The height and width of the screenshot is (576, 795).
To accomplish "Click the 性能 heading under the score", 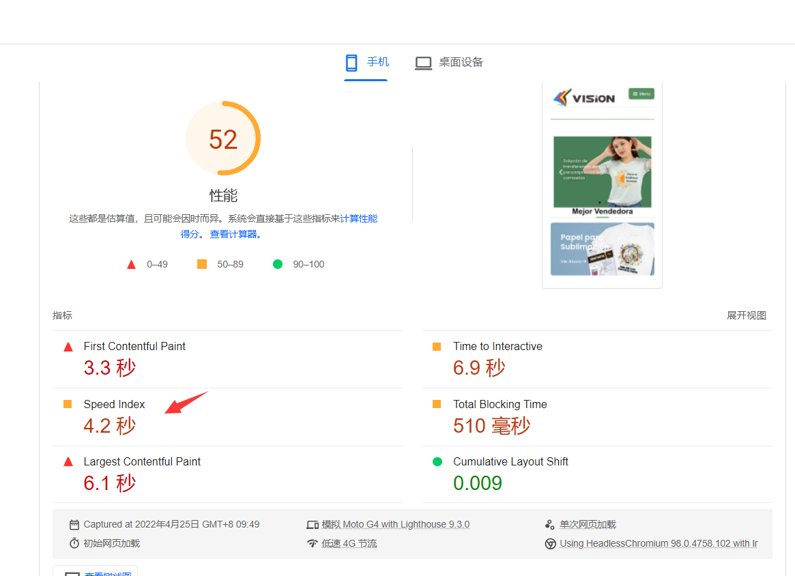I will pos(223,195).
